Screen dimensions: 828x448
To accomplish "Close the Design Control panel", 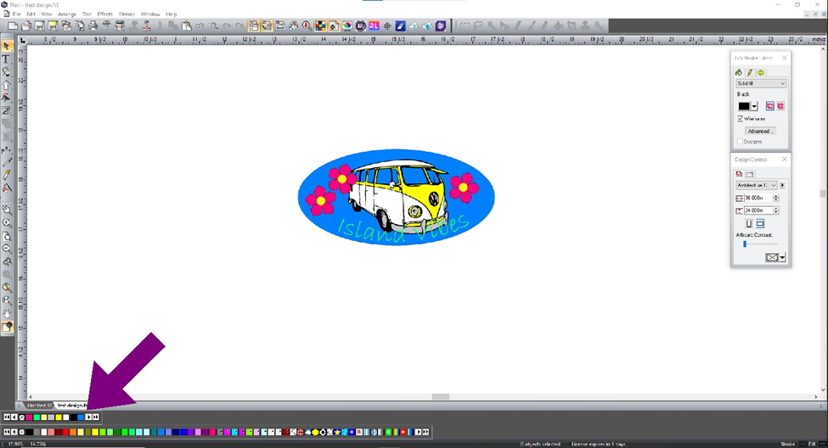I will coord(784,160).
